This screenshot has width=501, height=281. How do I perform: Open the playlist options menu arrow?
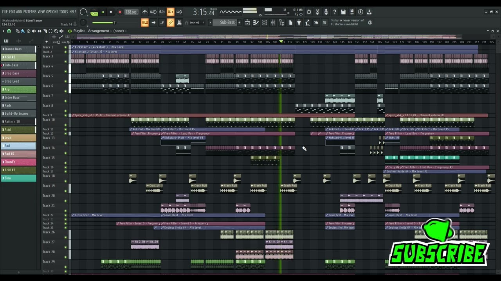[4, 31]
